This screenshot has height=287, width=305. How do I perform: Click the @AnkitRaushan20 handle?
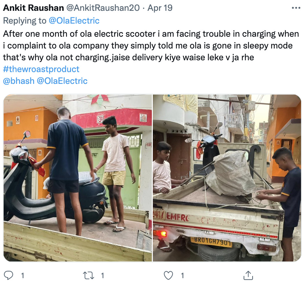pos(103,8)
